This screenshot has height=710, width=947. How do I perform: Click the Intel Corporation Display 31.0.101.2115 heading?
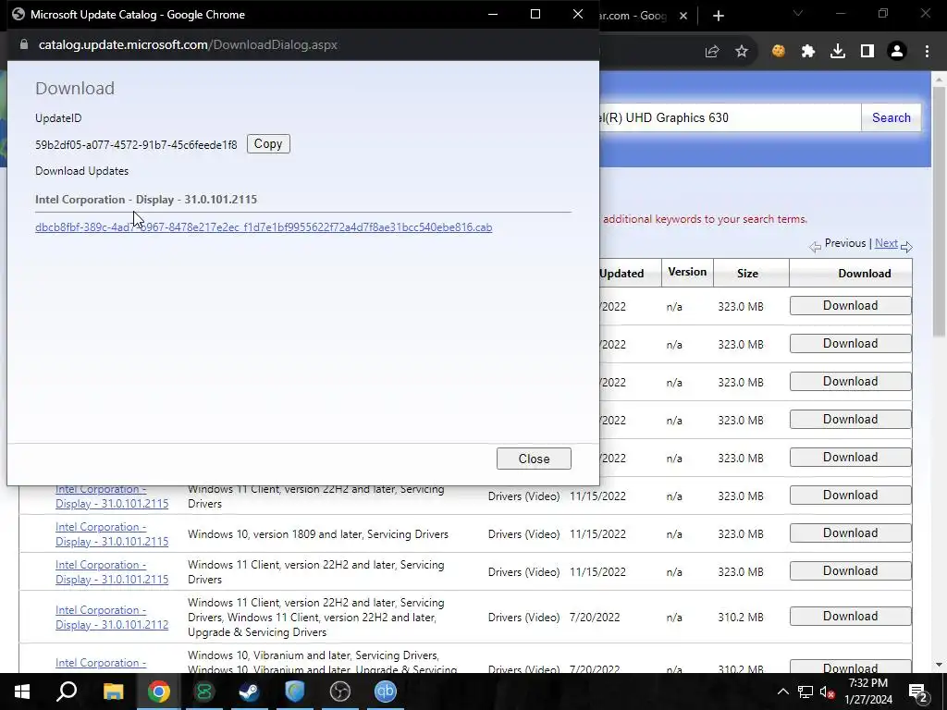pyautogui.click(x=146, y=200)
